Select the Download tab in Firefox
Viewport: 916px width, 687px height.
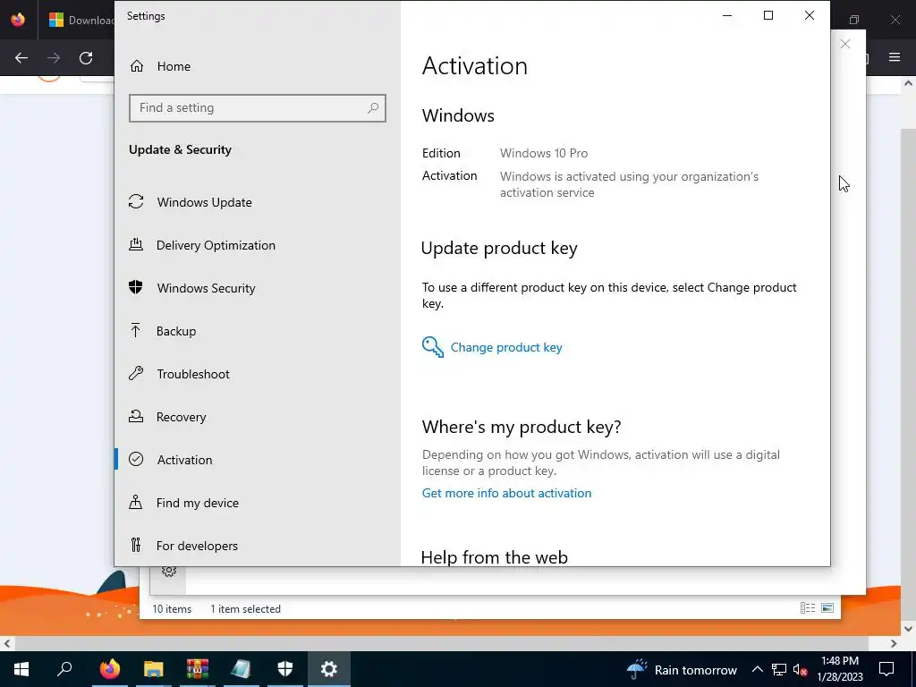pos(81,20)
